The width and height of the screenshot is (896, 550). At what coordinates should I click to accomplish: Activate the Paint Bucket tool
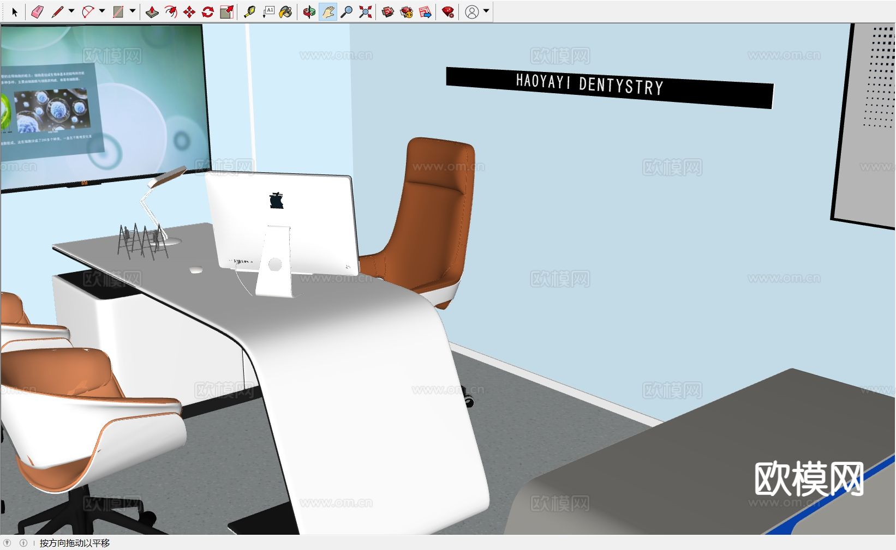285,11
